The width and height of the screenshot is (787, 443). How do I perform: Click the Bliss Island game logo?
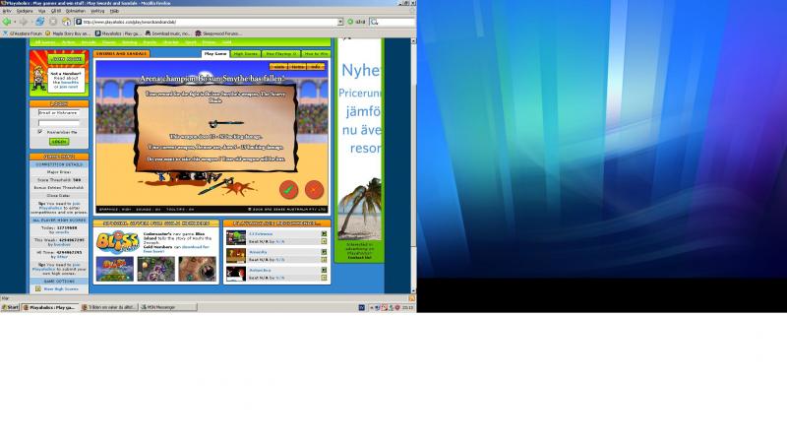click(x=117, y=242)
